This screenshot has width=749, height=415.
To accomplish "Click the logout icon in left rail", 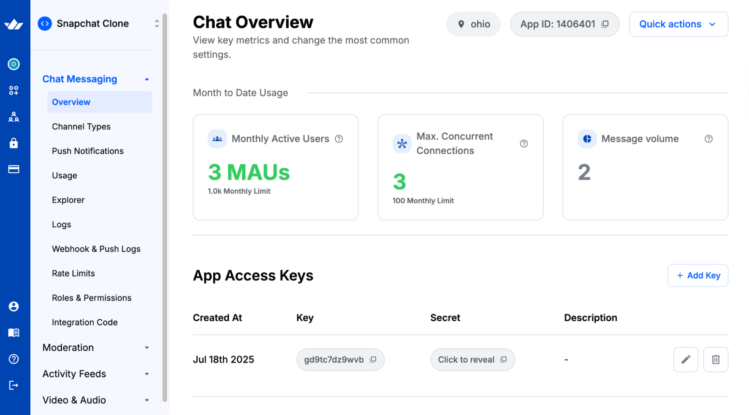I will pos(13,385).
